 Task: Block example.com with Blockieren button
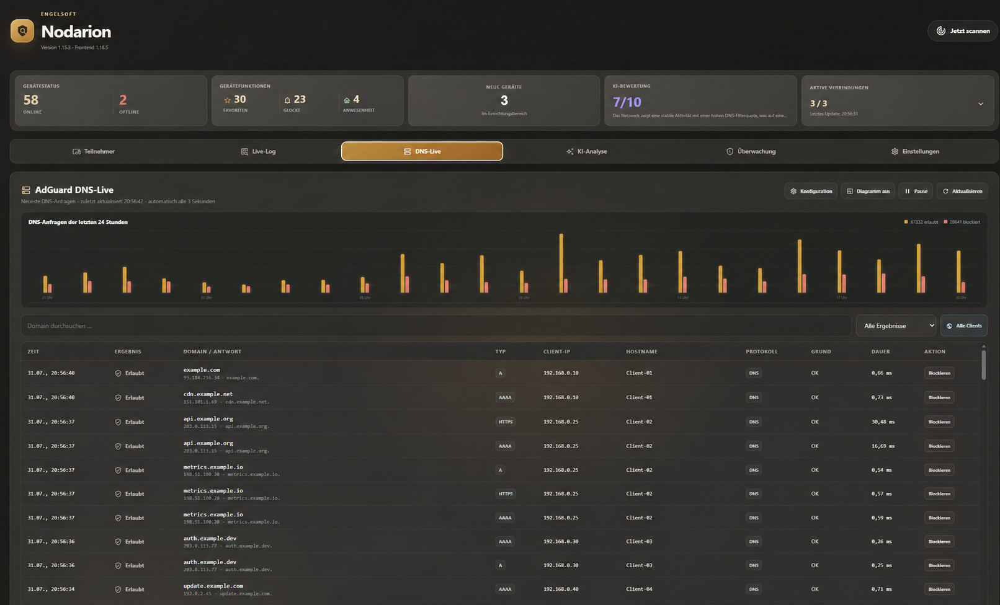tap(939, 373)
